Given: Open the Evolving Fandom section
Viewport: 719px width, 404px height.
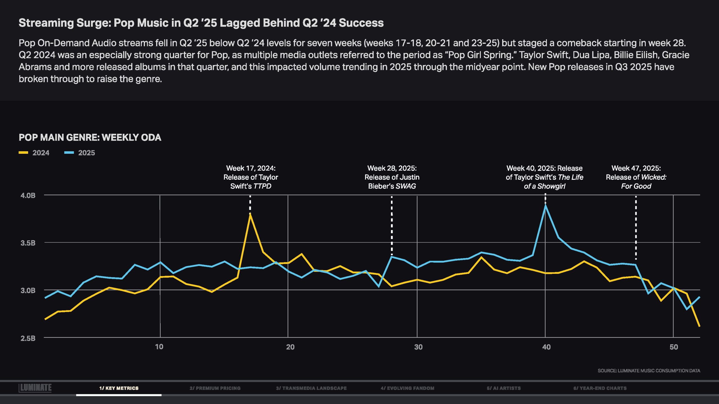Looking at the screenshot, I should pos(407,388).
